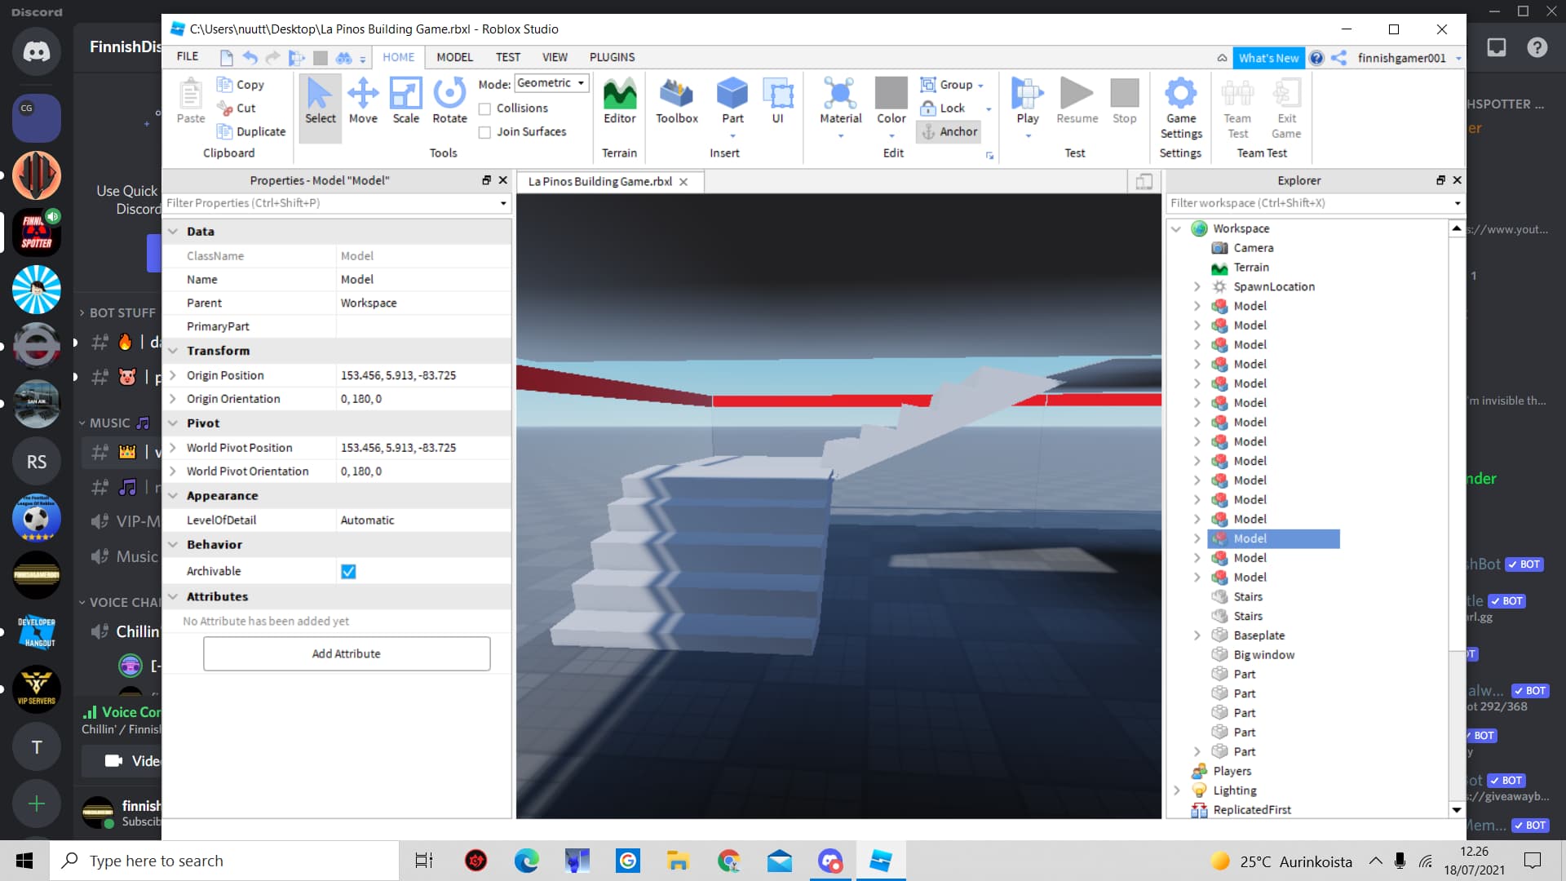This screenshot has height=881, width=1566.
Task: Open the FILE menu
Action: point(188,56)
